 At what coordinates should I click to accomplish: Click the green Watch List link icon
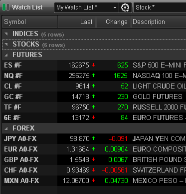[x=6, y=7]
